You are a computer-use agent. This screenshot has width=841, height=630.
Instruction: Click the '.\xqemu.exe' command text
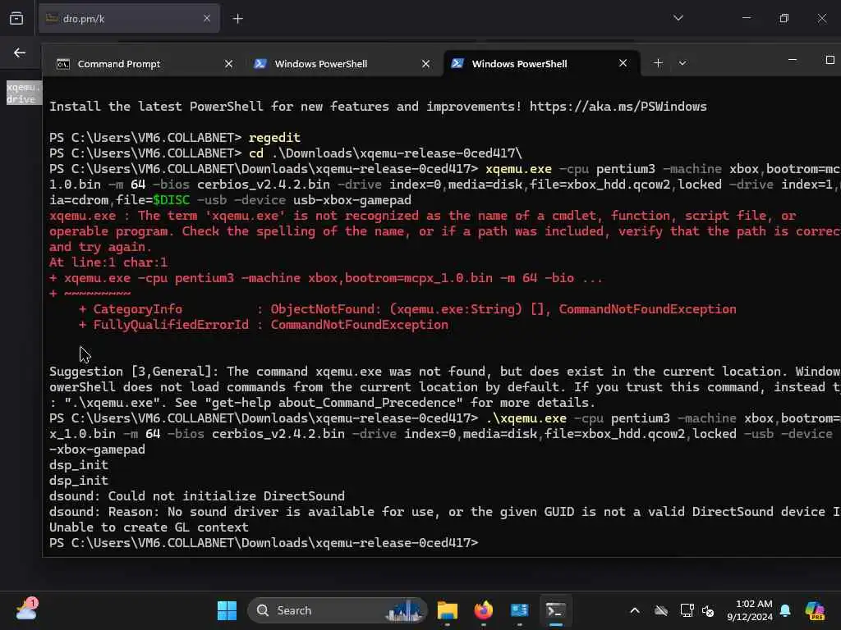(526, 418)
